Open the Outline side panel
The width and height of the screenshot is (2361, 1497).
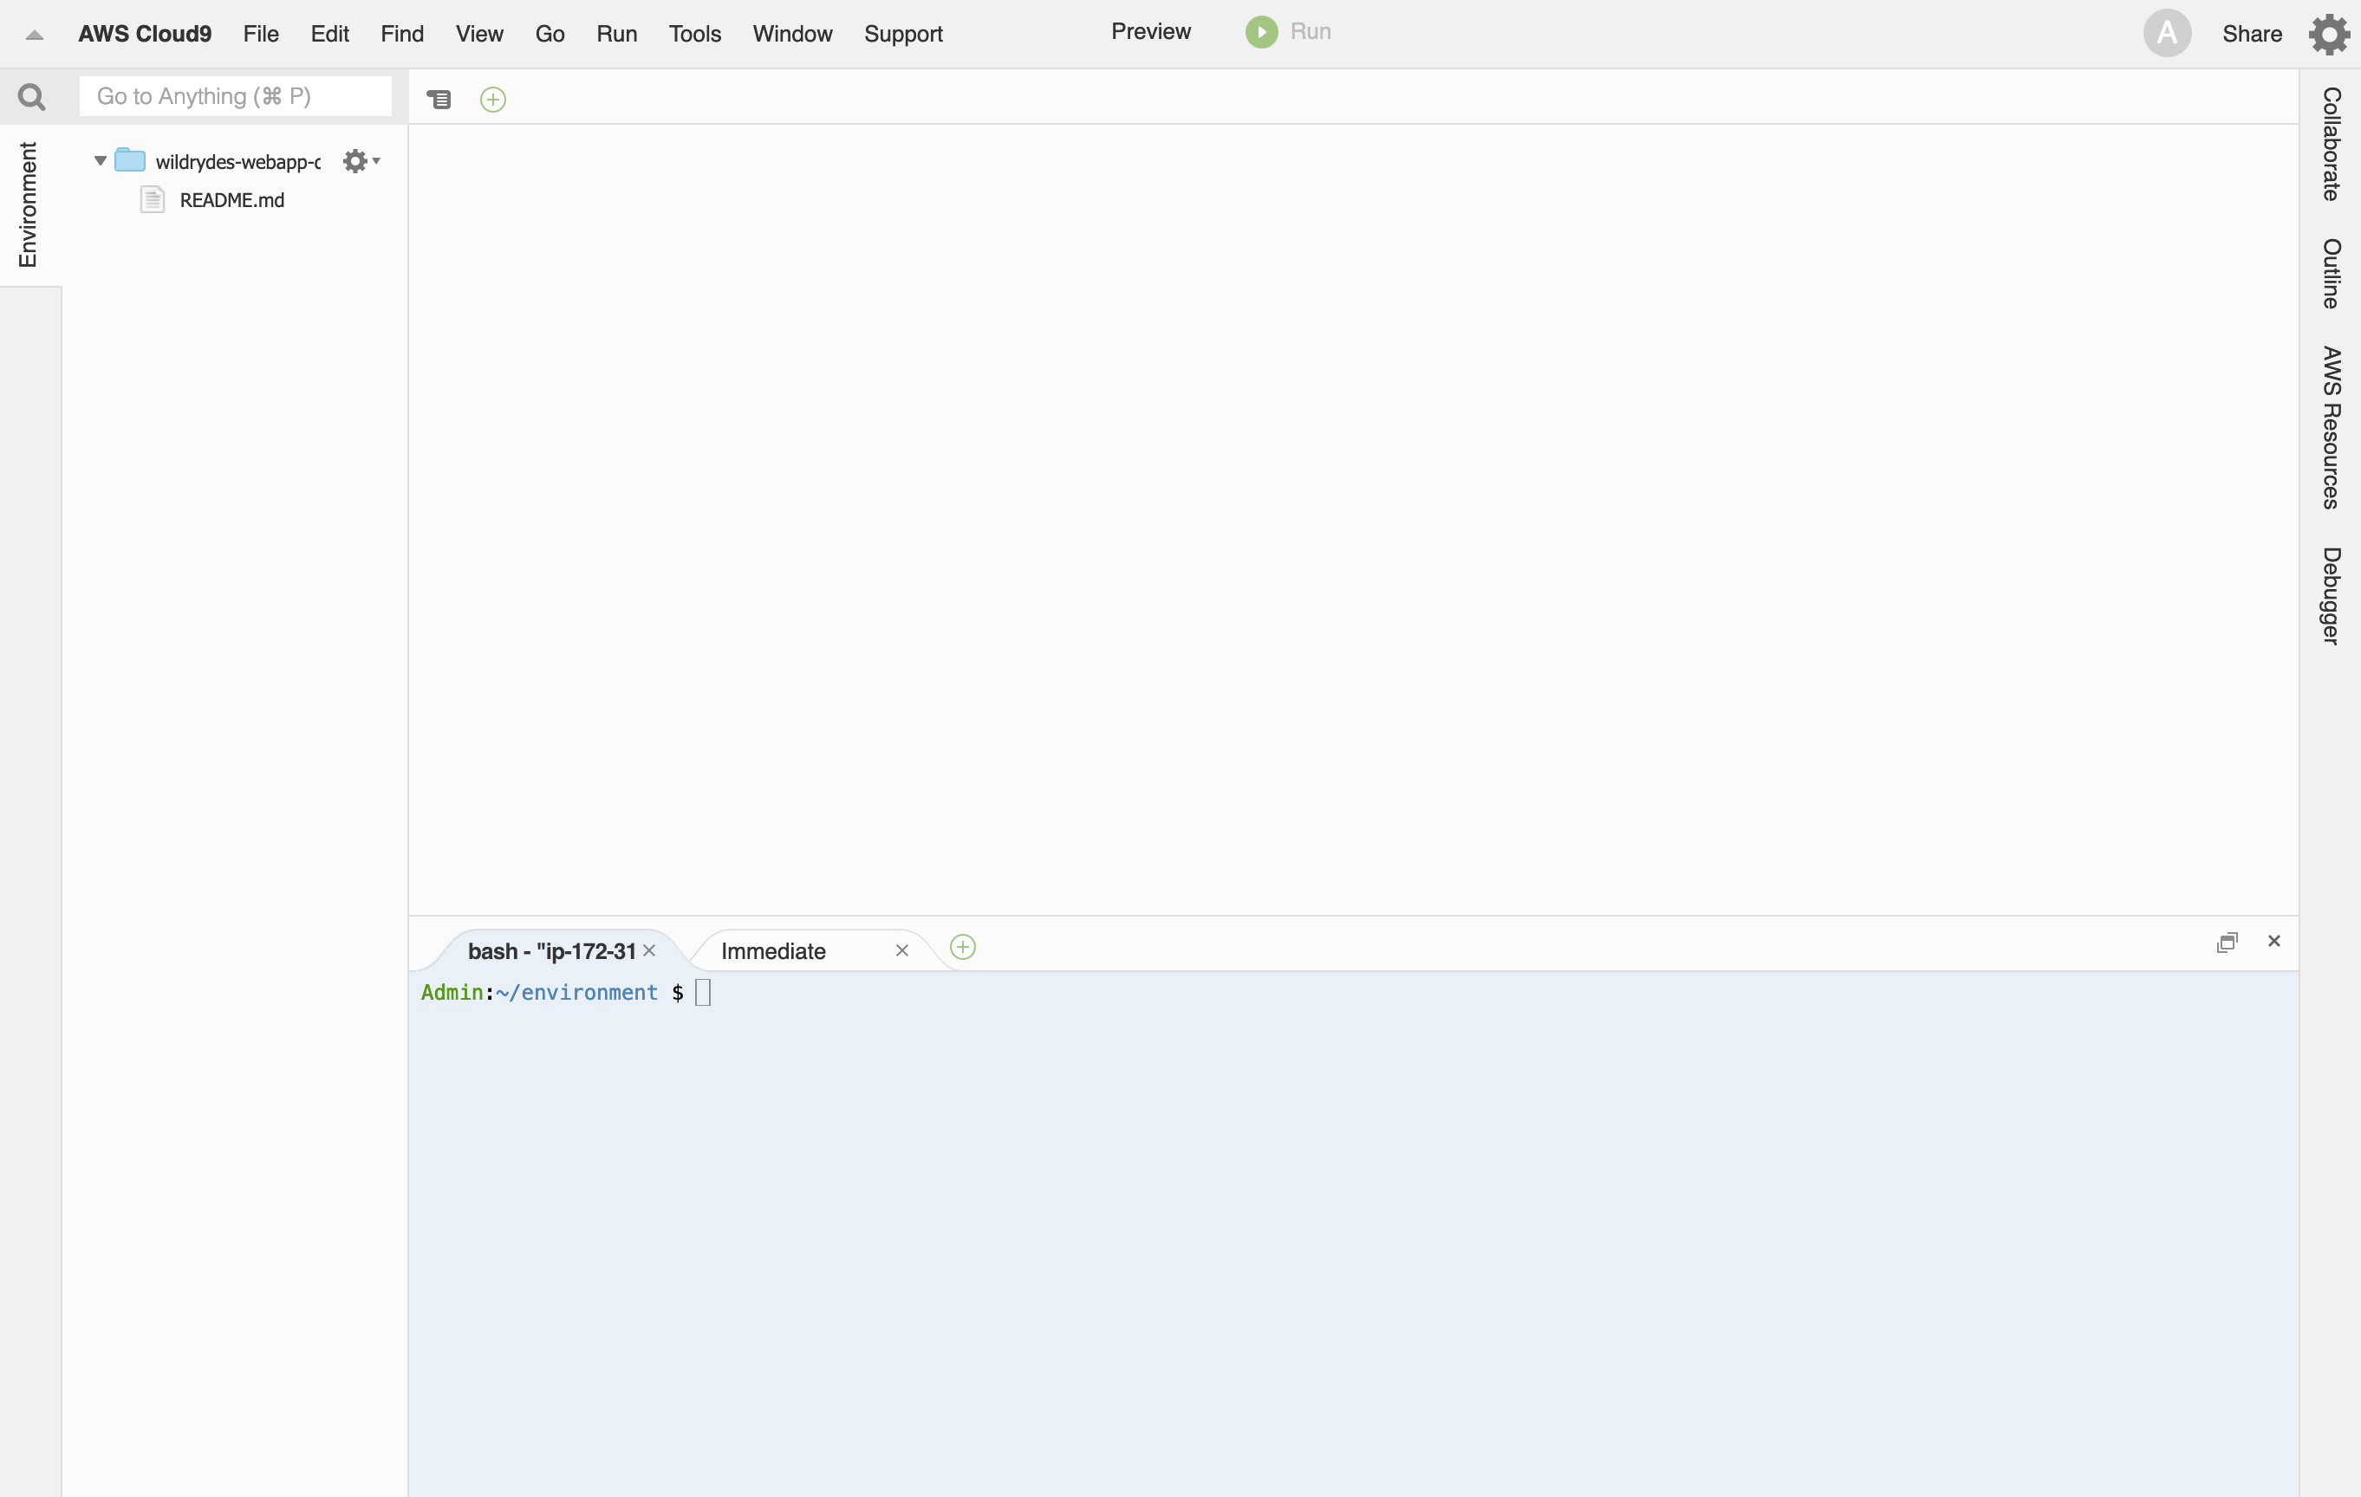click(x=2332, y=274)
